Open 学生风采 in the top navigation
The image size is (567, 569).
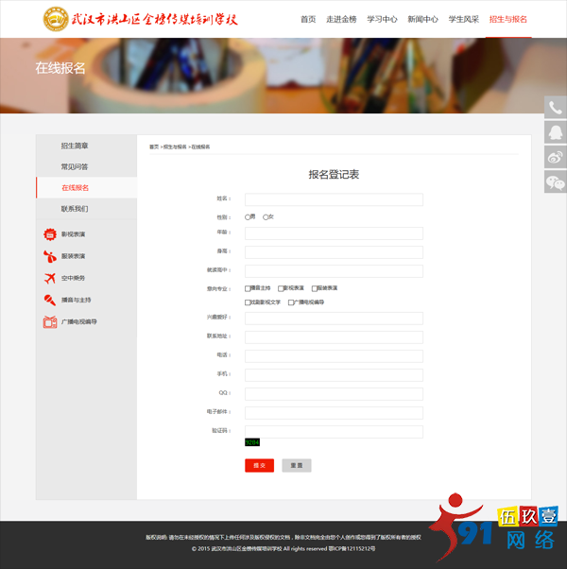click(464, 19)
